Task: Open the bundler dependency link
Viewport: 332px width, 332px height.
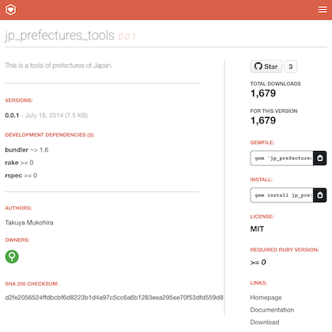Action: pos(17,149)
